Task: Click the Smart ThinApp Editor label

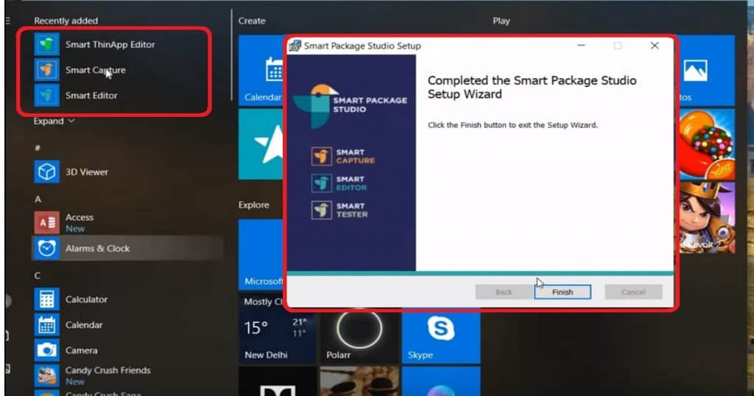Action: click(110, 44)
